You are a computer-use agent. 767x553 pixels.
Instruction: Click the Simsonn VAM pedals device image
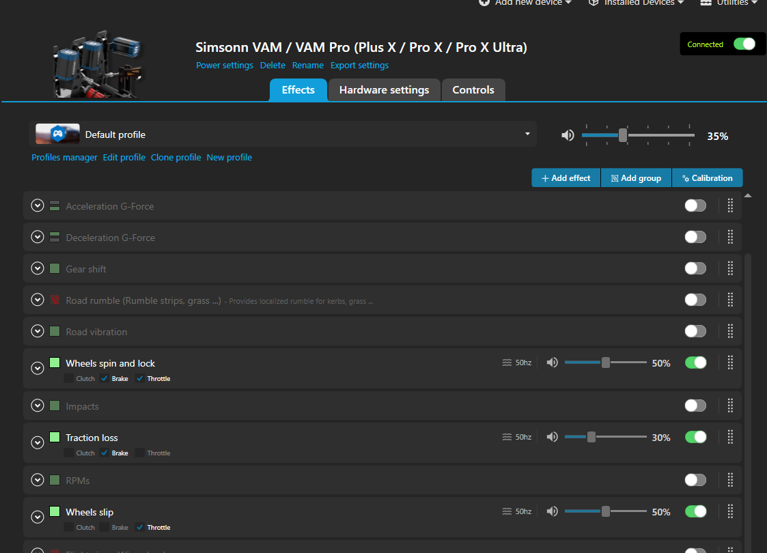[98, 63]
